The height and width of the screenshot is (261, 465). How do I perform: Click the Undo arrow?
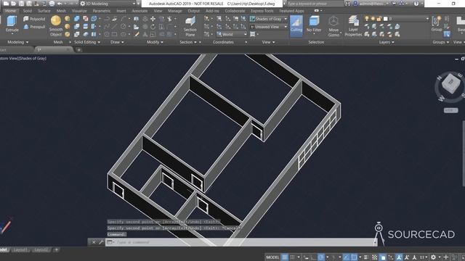click(60, 4)
